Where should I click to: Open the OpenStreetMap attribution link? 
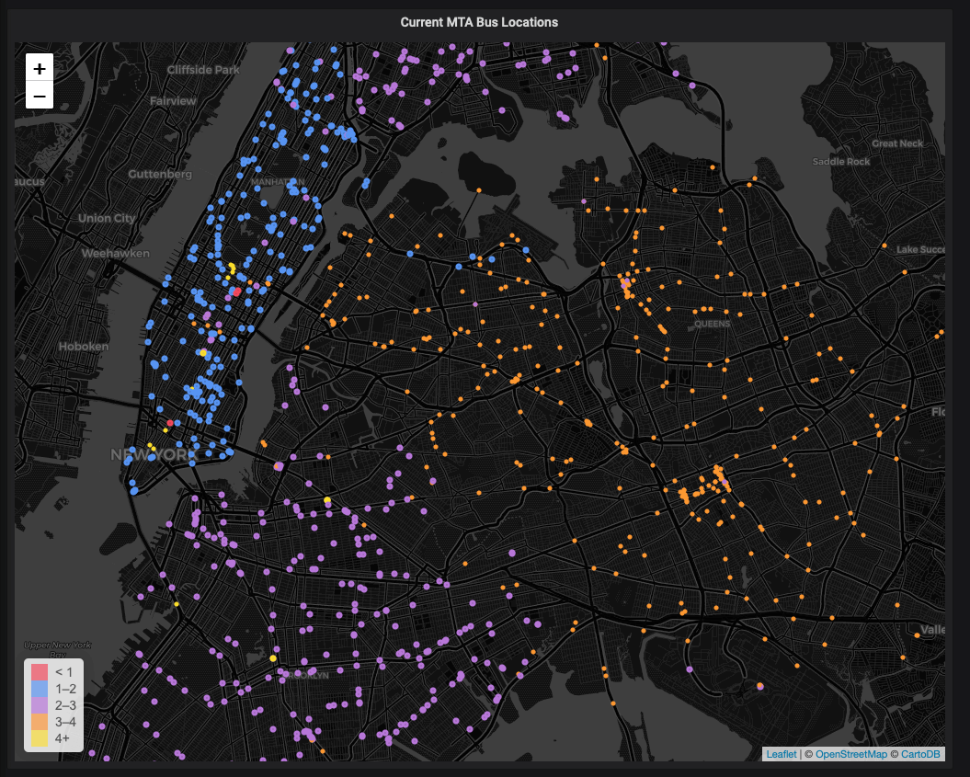coord(851,754)
